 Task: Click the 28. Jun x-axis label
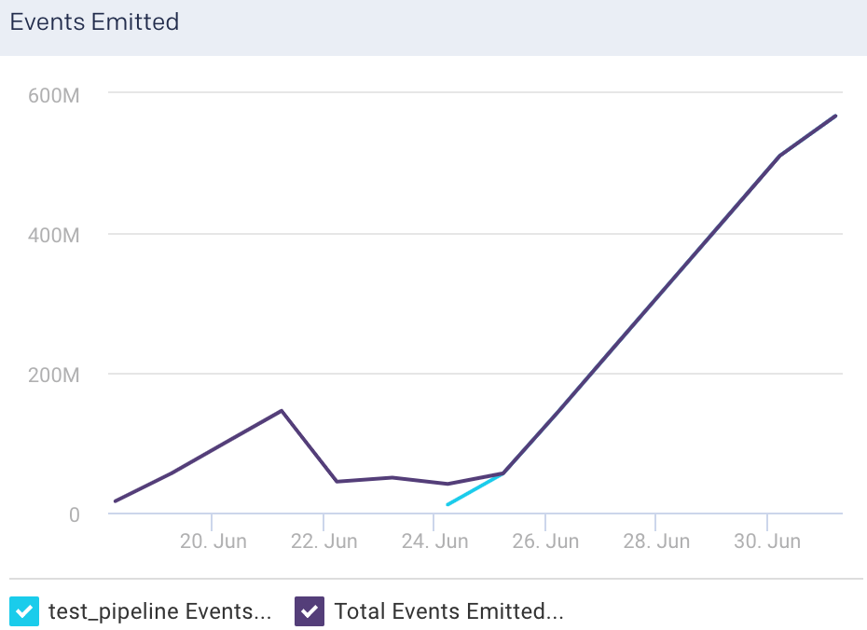tap(656, 541)
